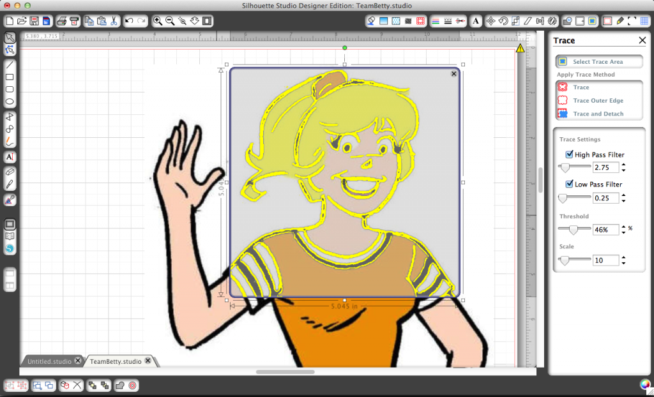Click Select Trace Area button
Image resolution: width=654 pixels, height=397 pixels.
click(x=599, y=62)
